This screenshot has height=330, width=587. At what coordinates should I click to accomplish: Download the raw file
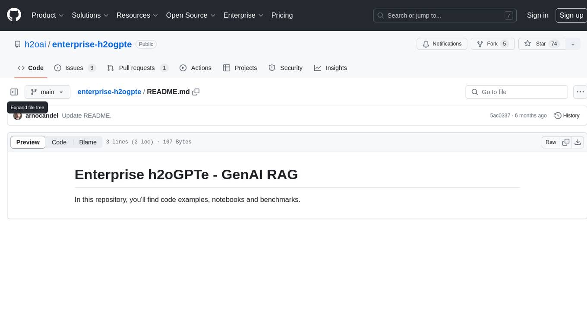[578, 142]
